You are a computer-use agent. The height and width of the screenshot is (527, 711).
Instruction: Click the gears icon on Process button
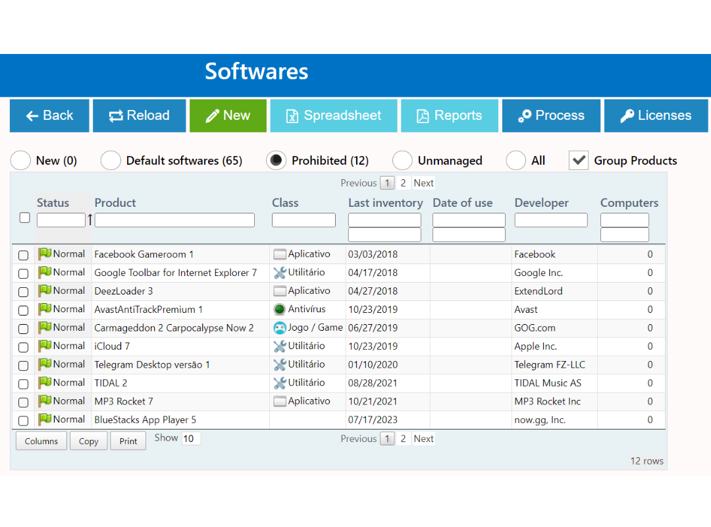point(525,116)
